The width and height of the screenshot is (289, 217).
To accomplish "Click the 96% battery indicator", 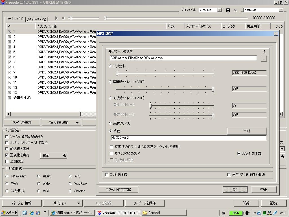I will pyautogui.click(x=236, y=213).
